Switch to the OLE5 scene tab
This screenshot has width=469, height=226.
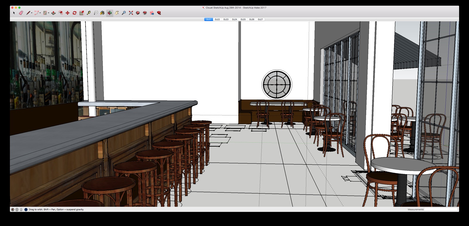[243, 19]
